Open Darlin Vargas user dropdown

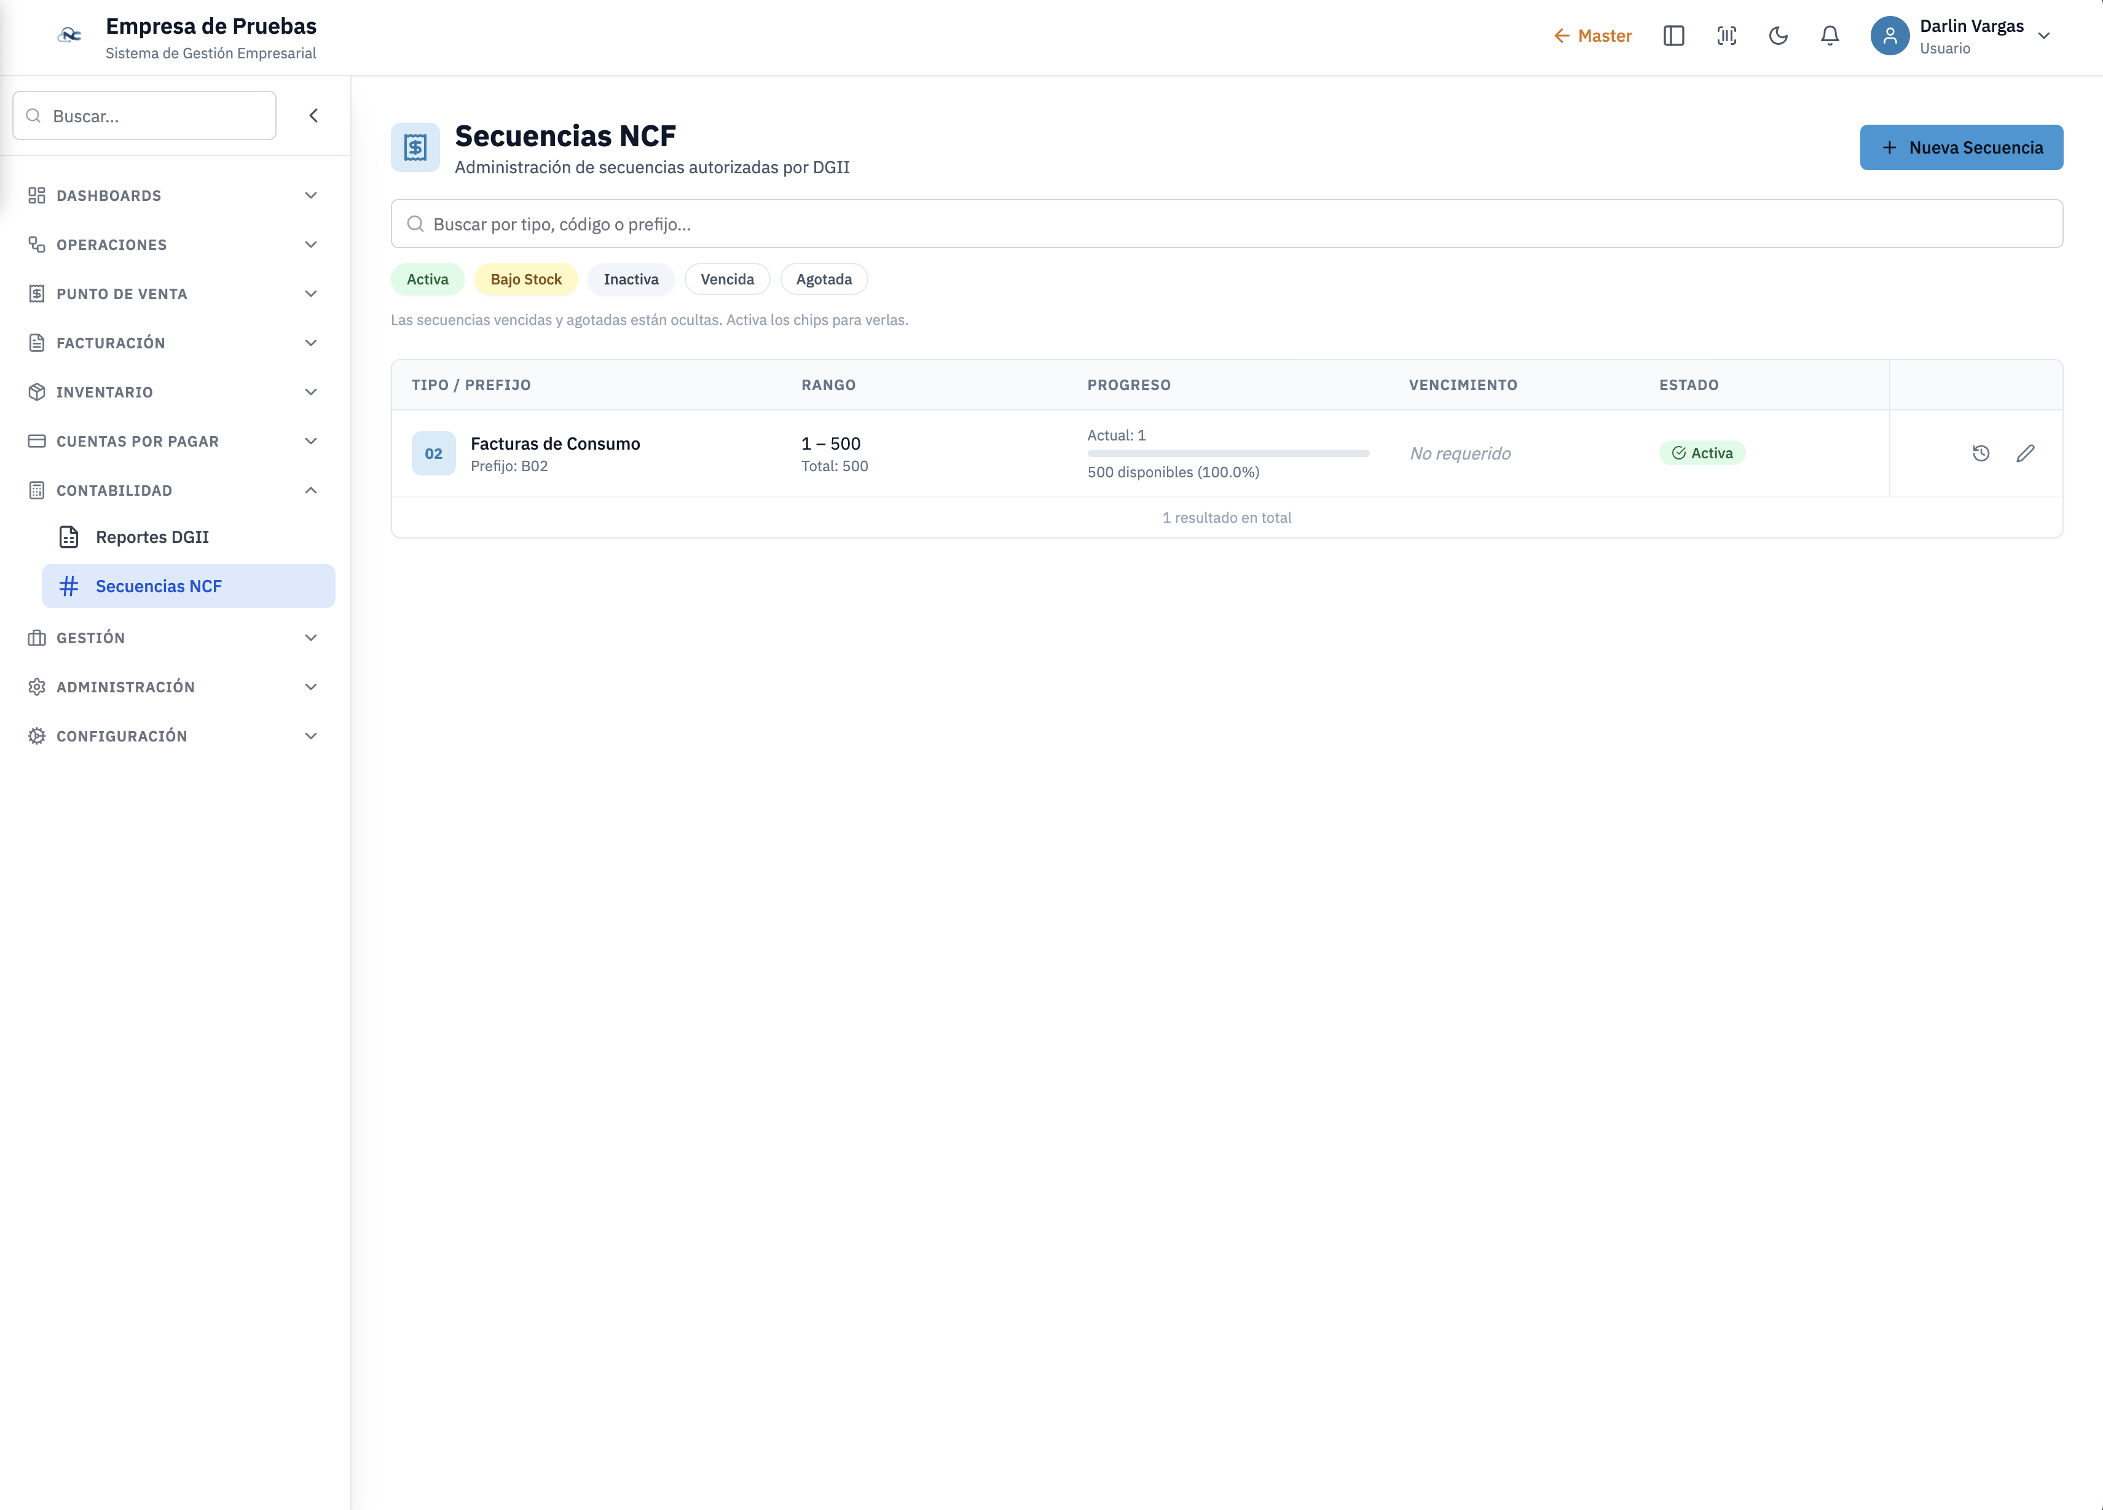[1960, 36]
